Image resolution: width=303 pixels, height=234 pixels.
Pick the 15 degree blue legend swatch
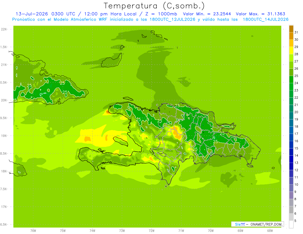(291, 145)
